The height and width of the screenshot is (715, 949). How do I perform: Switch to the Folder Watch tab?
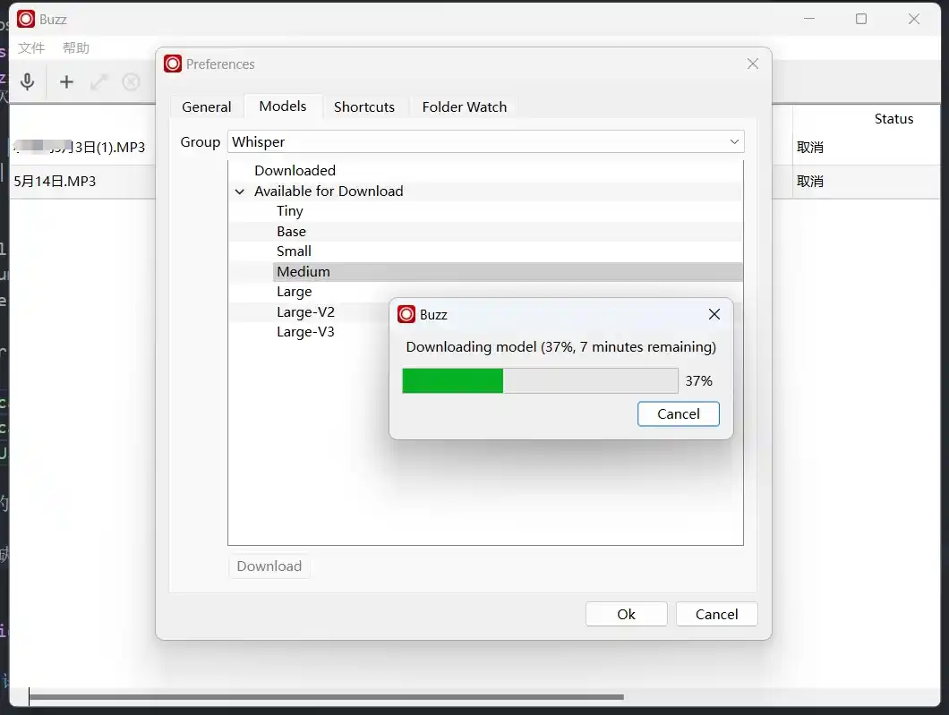point(464,106)
